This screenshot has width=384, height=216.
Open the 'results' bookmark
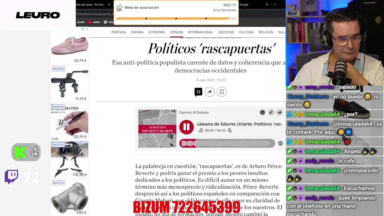pyautogui.click(x=80, y=22)
